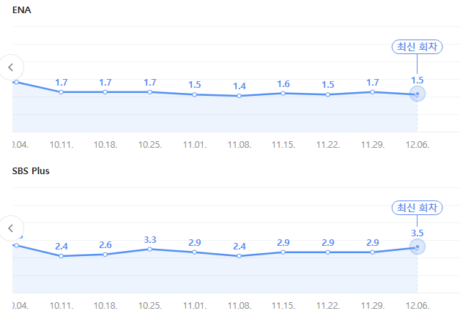Click ENA rating value 1.4

tap(240, 86)
